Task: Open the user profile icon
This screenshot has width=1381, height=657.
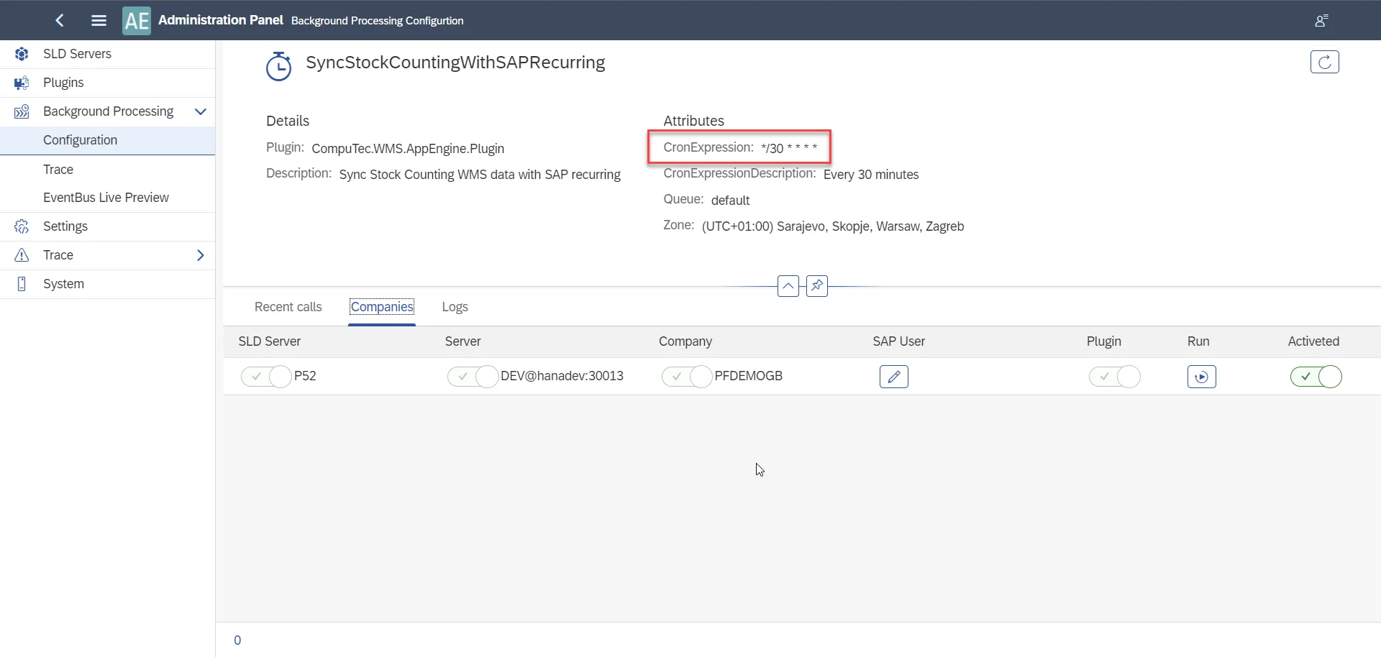Action: [1321, 20]
